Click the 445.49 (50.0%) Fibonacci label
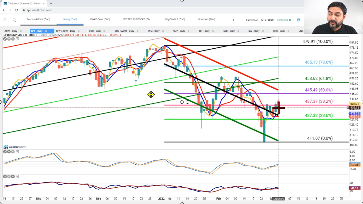 (319, 90)
